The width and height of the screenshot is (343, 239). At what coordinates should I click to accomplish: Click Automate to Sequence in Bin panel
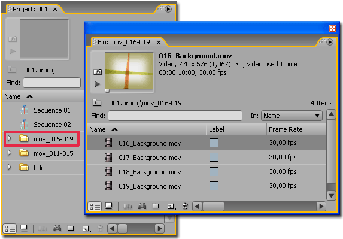tap(128, 207)
